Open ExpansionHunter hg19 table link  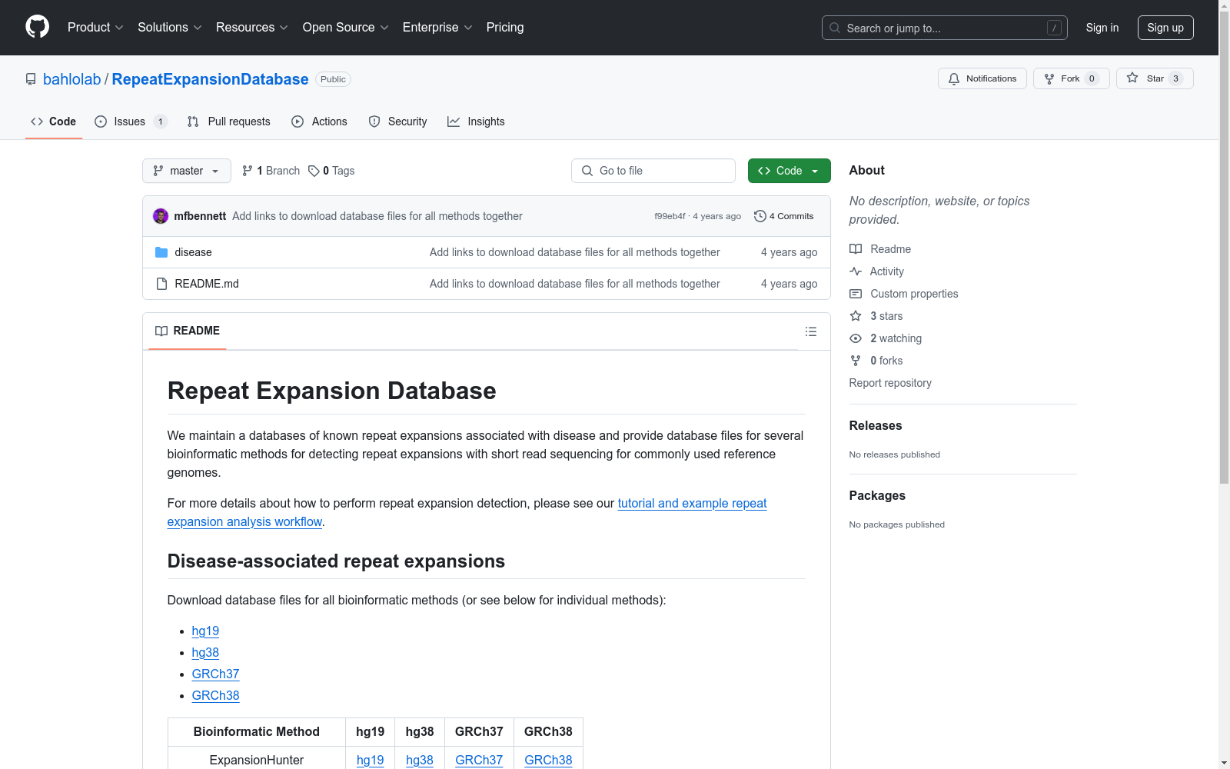pyautogui.click(x=371, y=760)
